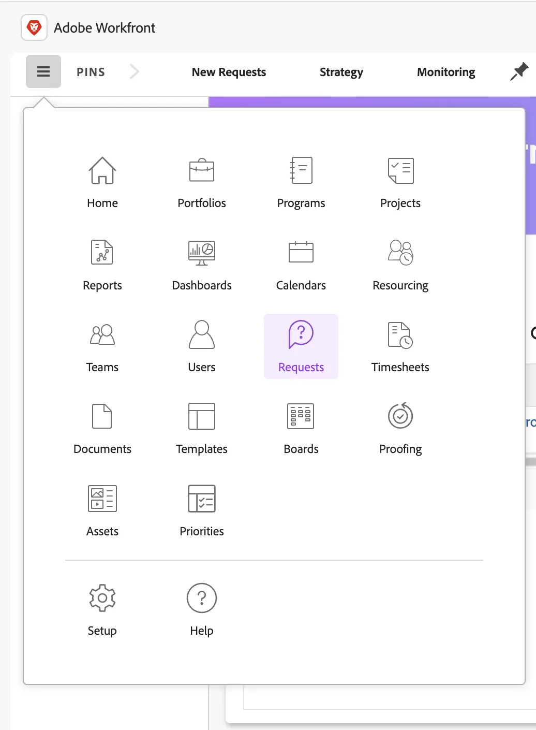Image resolution: width=536 pixels, height=730 pixels.
Task: Open the Templates section
Action: coord(202,428)
